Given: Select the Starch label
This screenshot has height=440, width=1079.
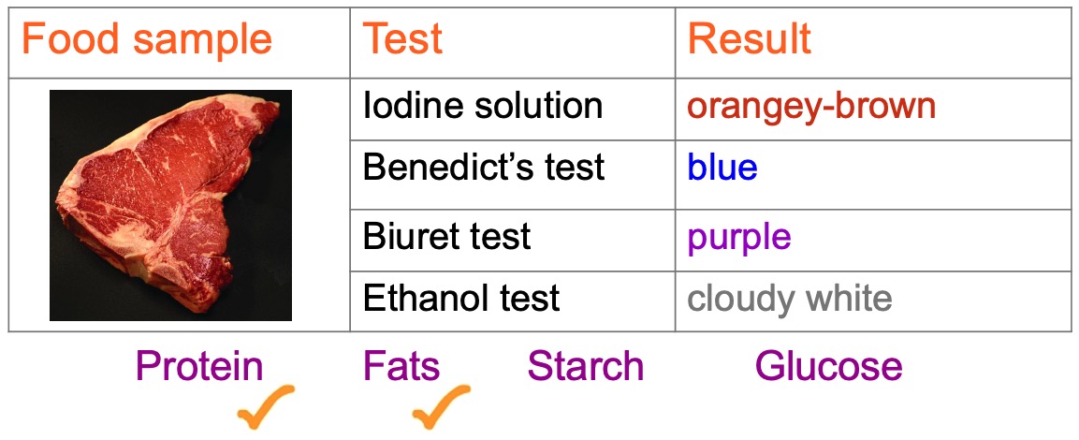Looking at the screenshot, I should pos(586,366).
